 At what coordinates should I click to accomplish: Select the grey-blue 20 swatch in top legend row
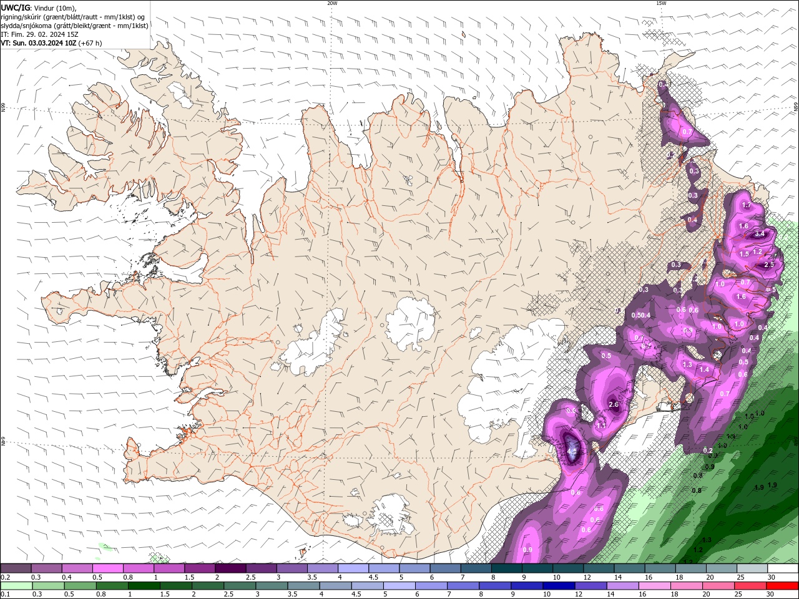[x=722, y=568]
